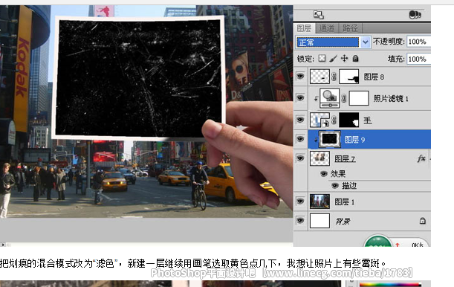454x287 pixels.
Task: Open the 正常 blend mode dropdown
Action: click(x=332, y=42)
